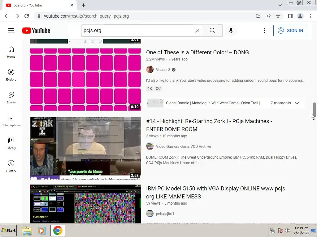Click '3 views • 10 months ago' text

point(167,136)
